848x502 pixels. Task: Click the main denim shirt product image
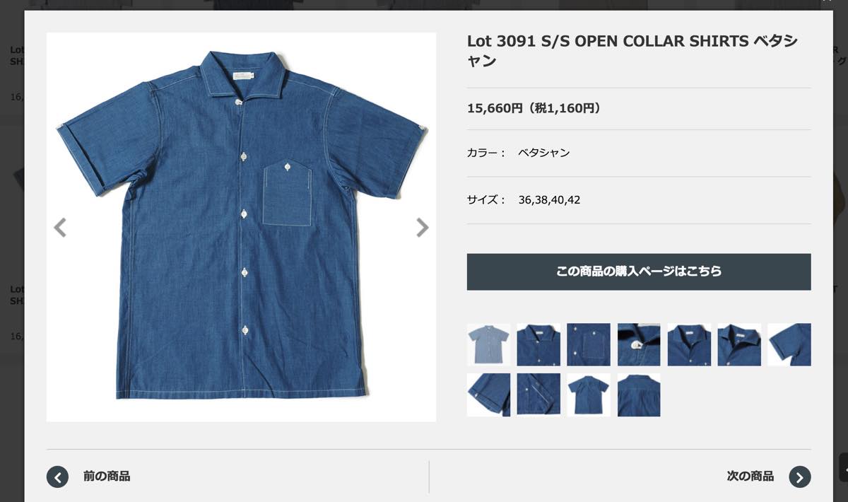click(x=241, y=227)
